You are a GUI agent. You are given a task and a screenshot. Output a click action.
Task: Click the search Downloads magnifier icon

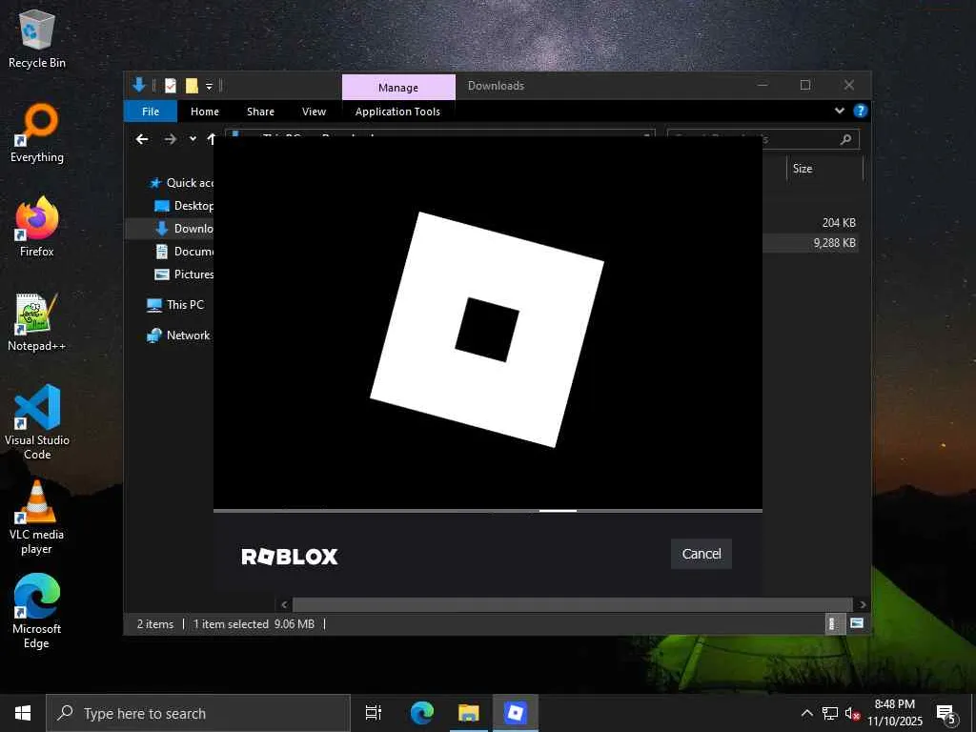click(x=845, y=139)
